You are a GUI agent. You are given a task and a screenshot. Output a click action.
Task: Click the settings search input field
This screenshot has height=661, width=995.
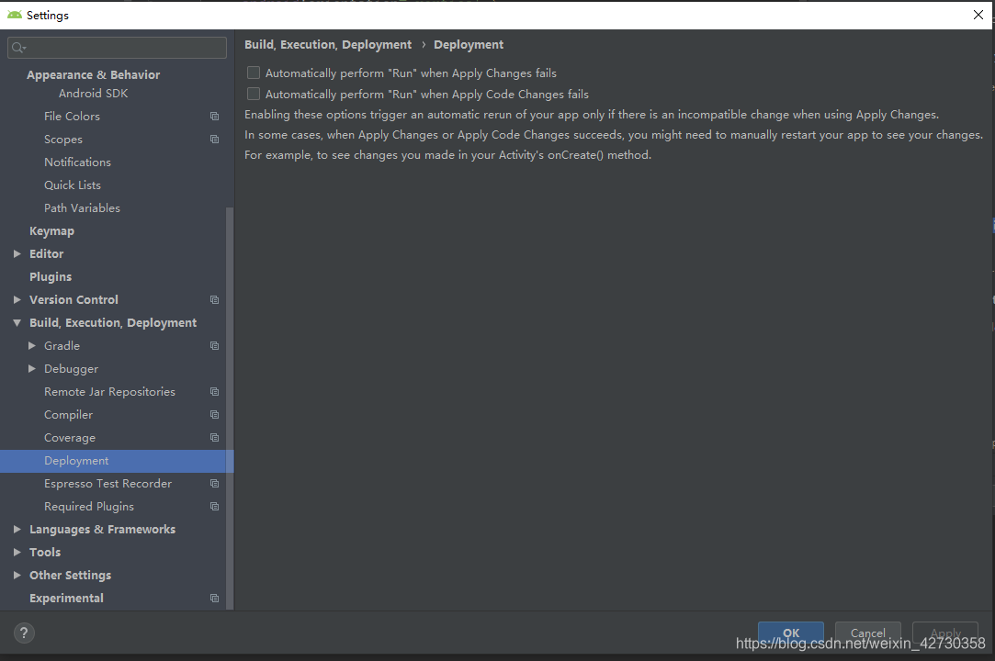(117, 48)
